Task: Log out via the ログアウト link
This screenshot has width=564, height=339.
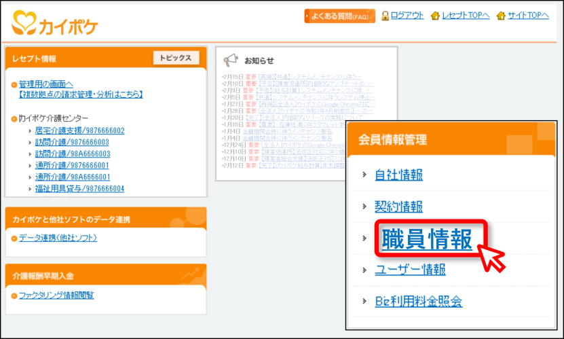Action: click(407, 16)
